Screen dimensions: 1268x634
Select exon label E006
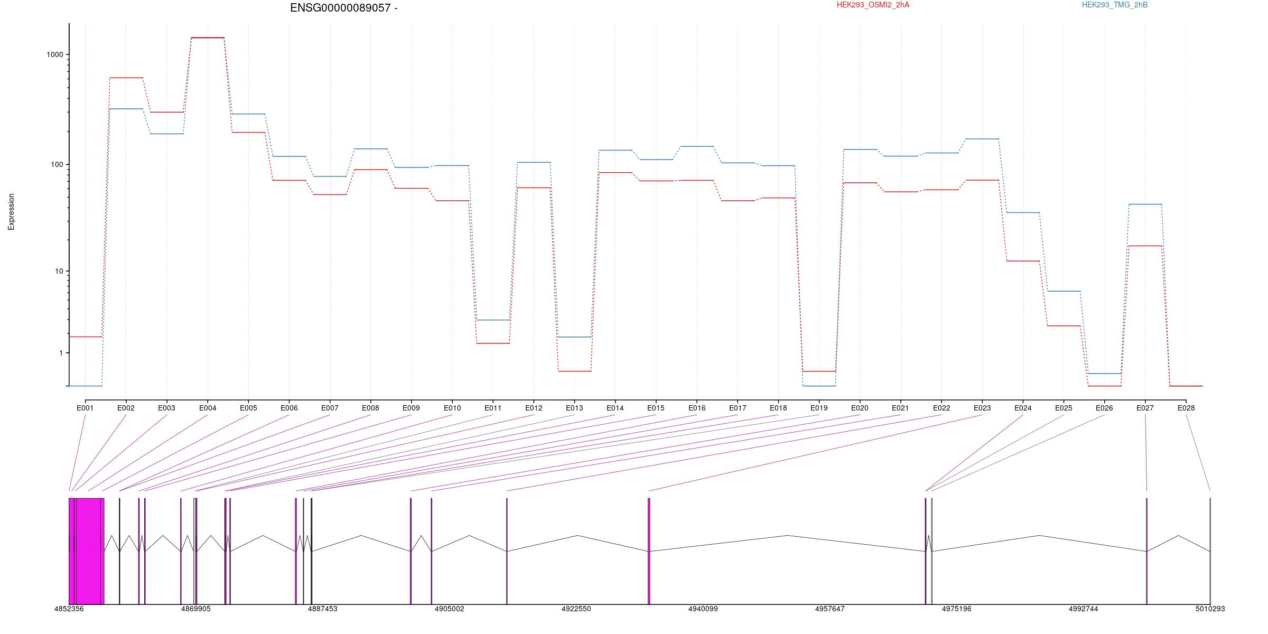289,408
